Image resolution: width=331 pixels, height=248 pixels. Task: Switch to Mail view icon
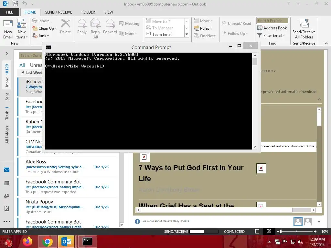pos(7,170)
